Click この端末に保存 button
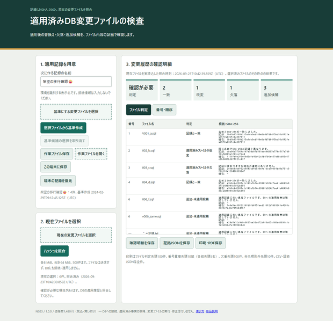 55,167
